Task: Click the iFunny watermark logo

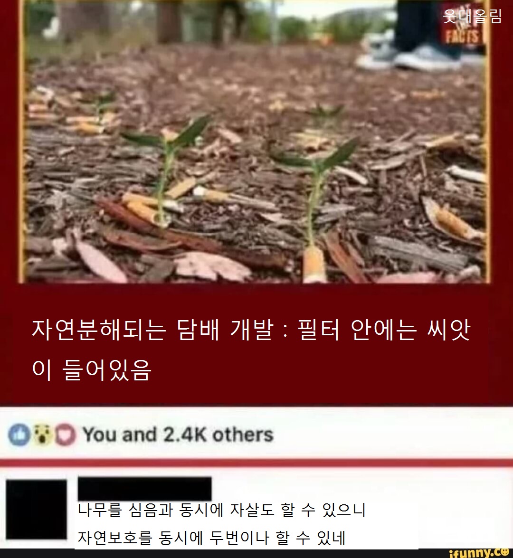Action: (x=480, y=553)
